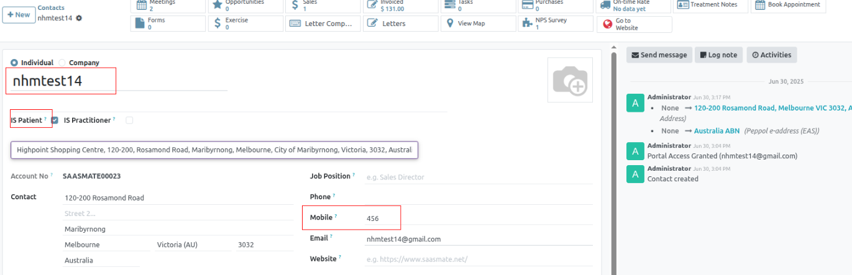Open the Victoria (AU) state dropdown

point(191,245)
